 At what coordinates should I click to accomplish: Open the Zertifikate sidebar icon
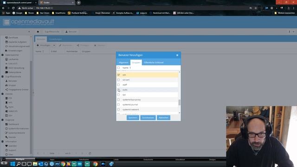tap(6, 38)
